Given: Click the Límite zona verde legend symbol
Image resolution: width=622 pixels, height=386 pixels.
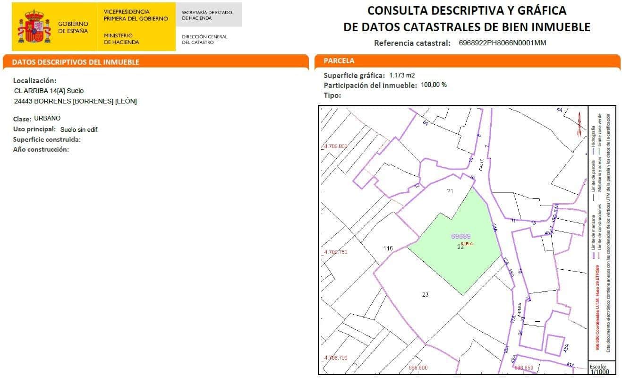Looking at the screenshot, I should coord(600,151).
